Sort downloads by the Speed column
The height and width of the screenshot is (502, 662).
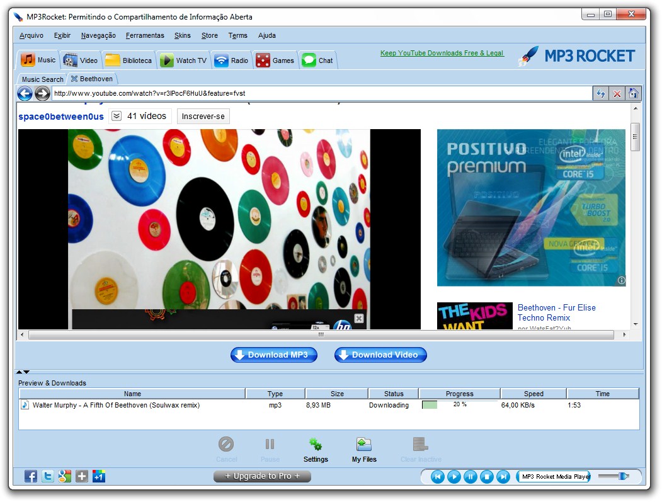coord(534,394)
